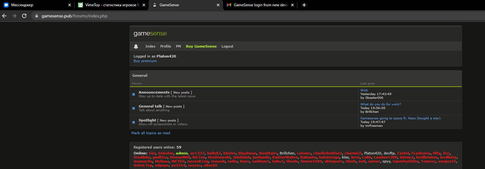
Task: Click the Logout link
Action: coord(227,46)
